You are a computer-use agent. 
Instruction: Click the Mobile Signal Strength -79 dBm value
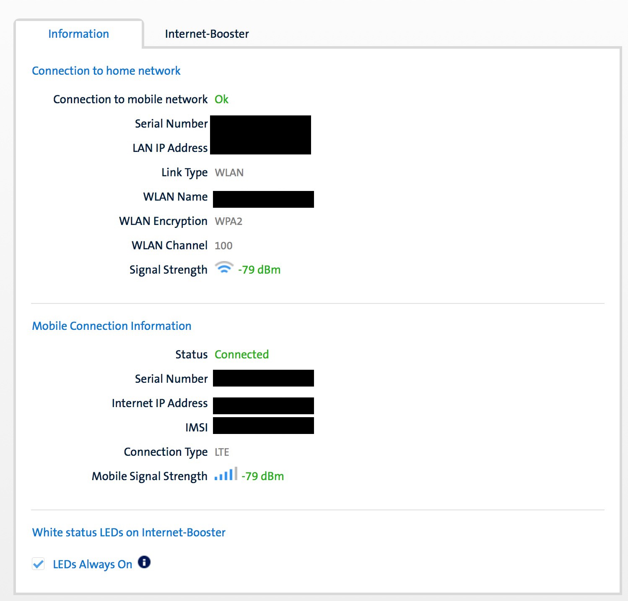click(x=262, y=476)
